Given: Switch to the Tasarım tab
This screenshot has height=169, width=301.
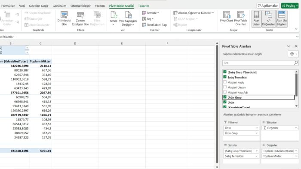Looking at the screenshot, I should pyautogui.click(x=144, y=6).
